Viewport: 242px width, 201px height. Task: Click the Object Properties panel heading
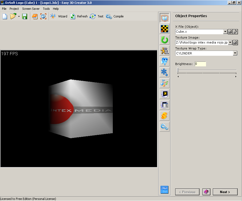[x=191, y=16]
